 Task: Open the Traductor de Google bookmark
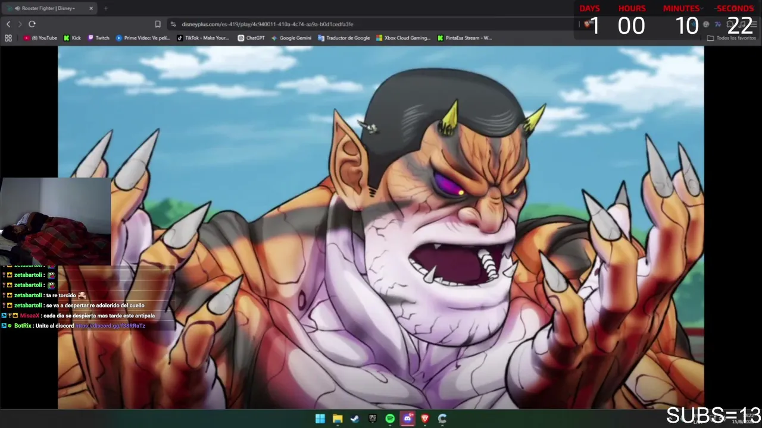[344, 38]
